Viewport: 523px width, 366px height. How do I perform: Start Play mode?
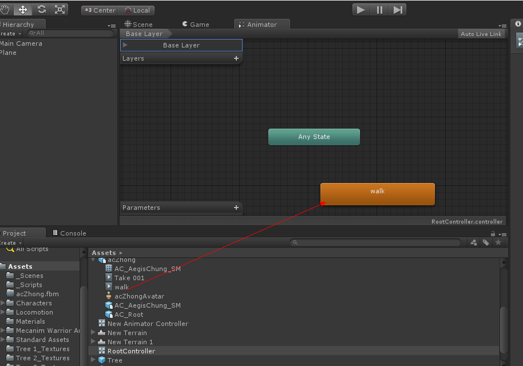pyautogui.click(x=361, y=10)
